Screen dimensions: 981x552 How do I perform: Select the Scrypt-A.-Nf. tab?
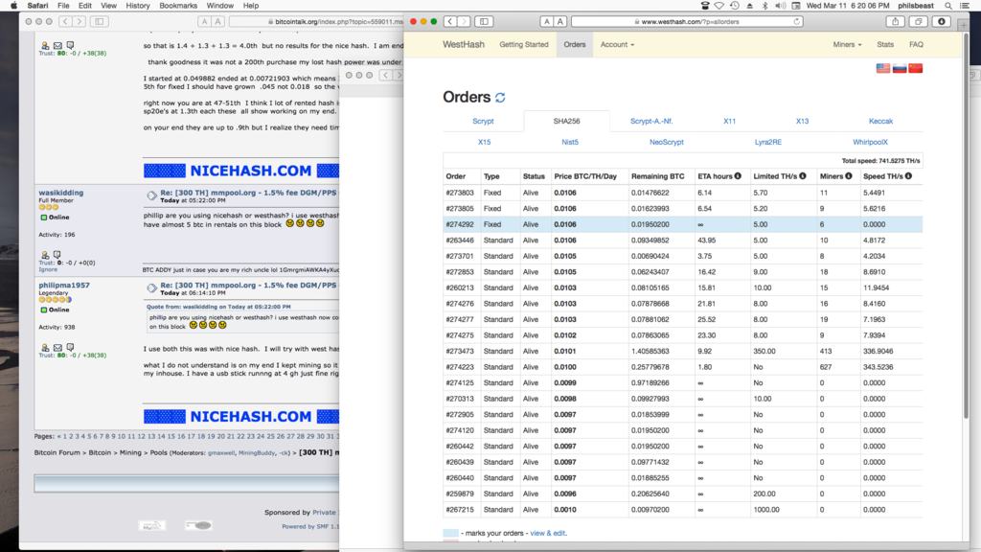pos(651,122)
